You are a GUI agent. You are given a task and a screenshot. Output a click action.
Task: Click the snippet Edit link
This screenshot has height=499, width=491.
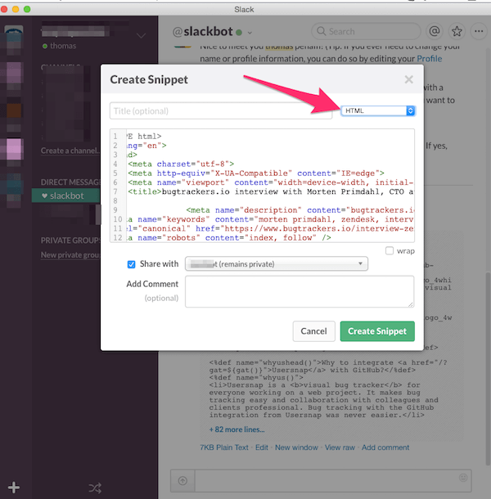262,447
